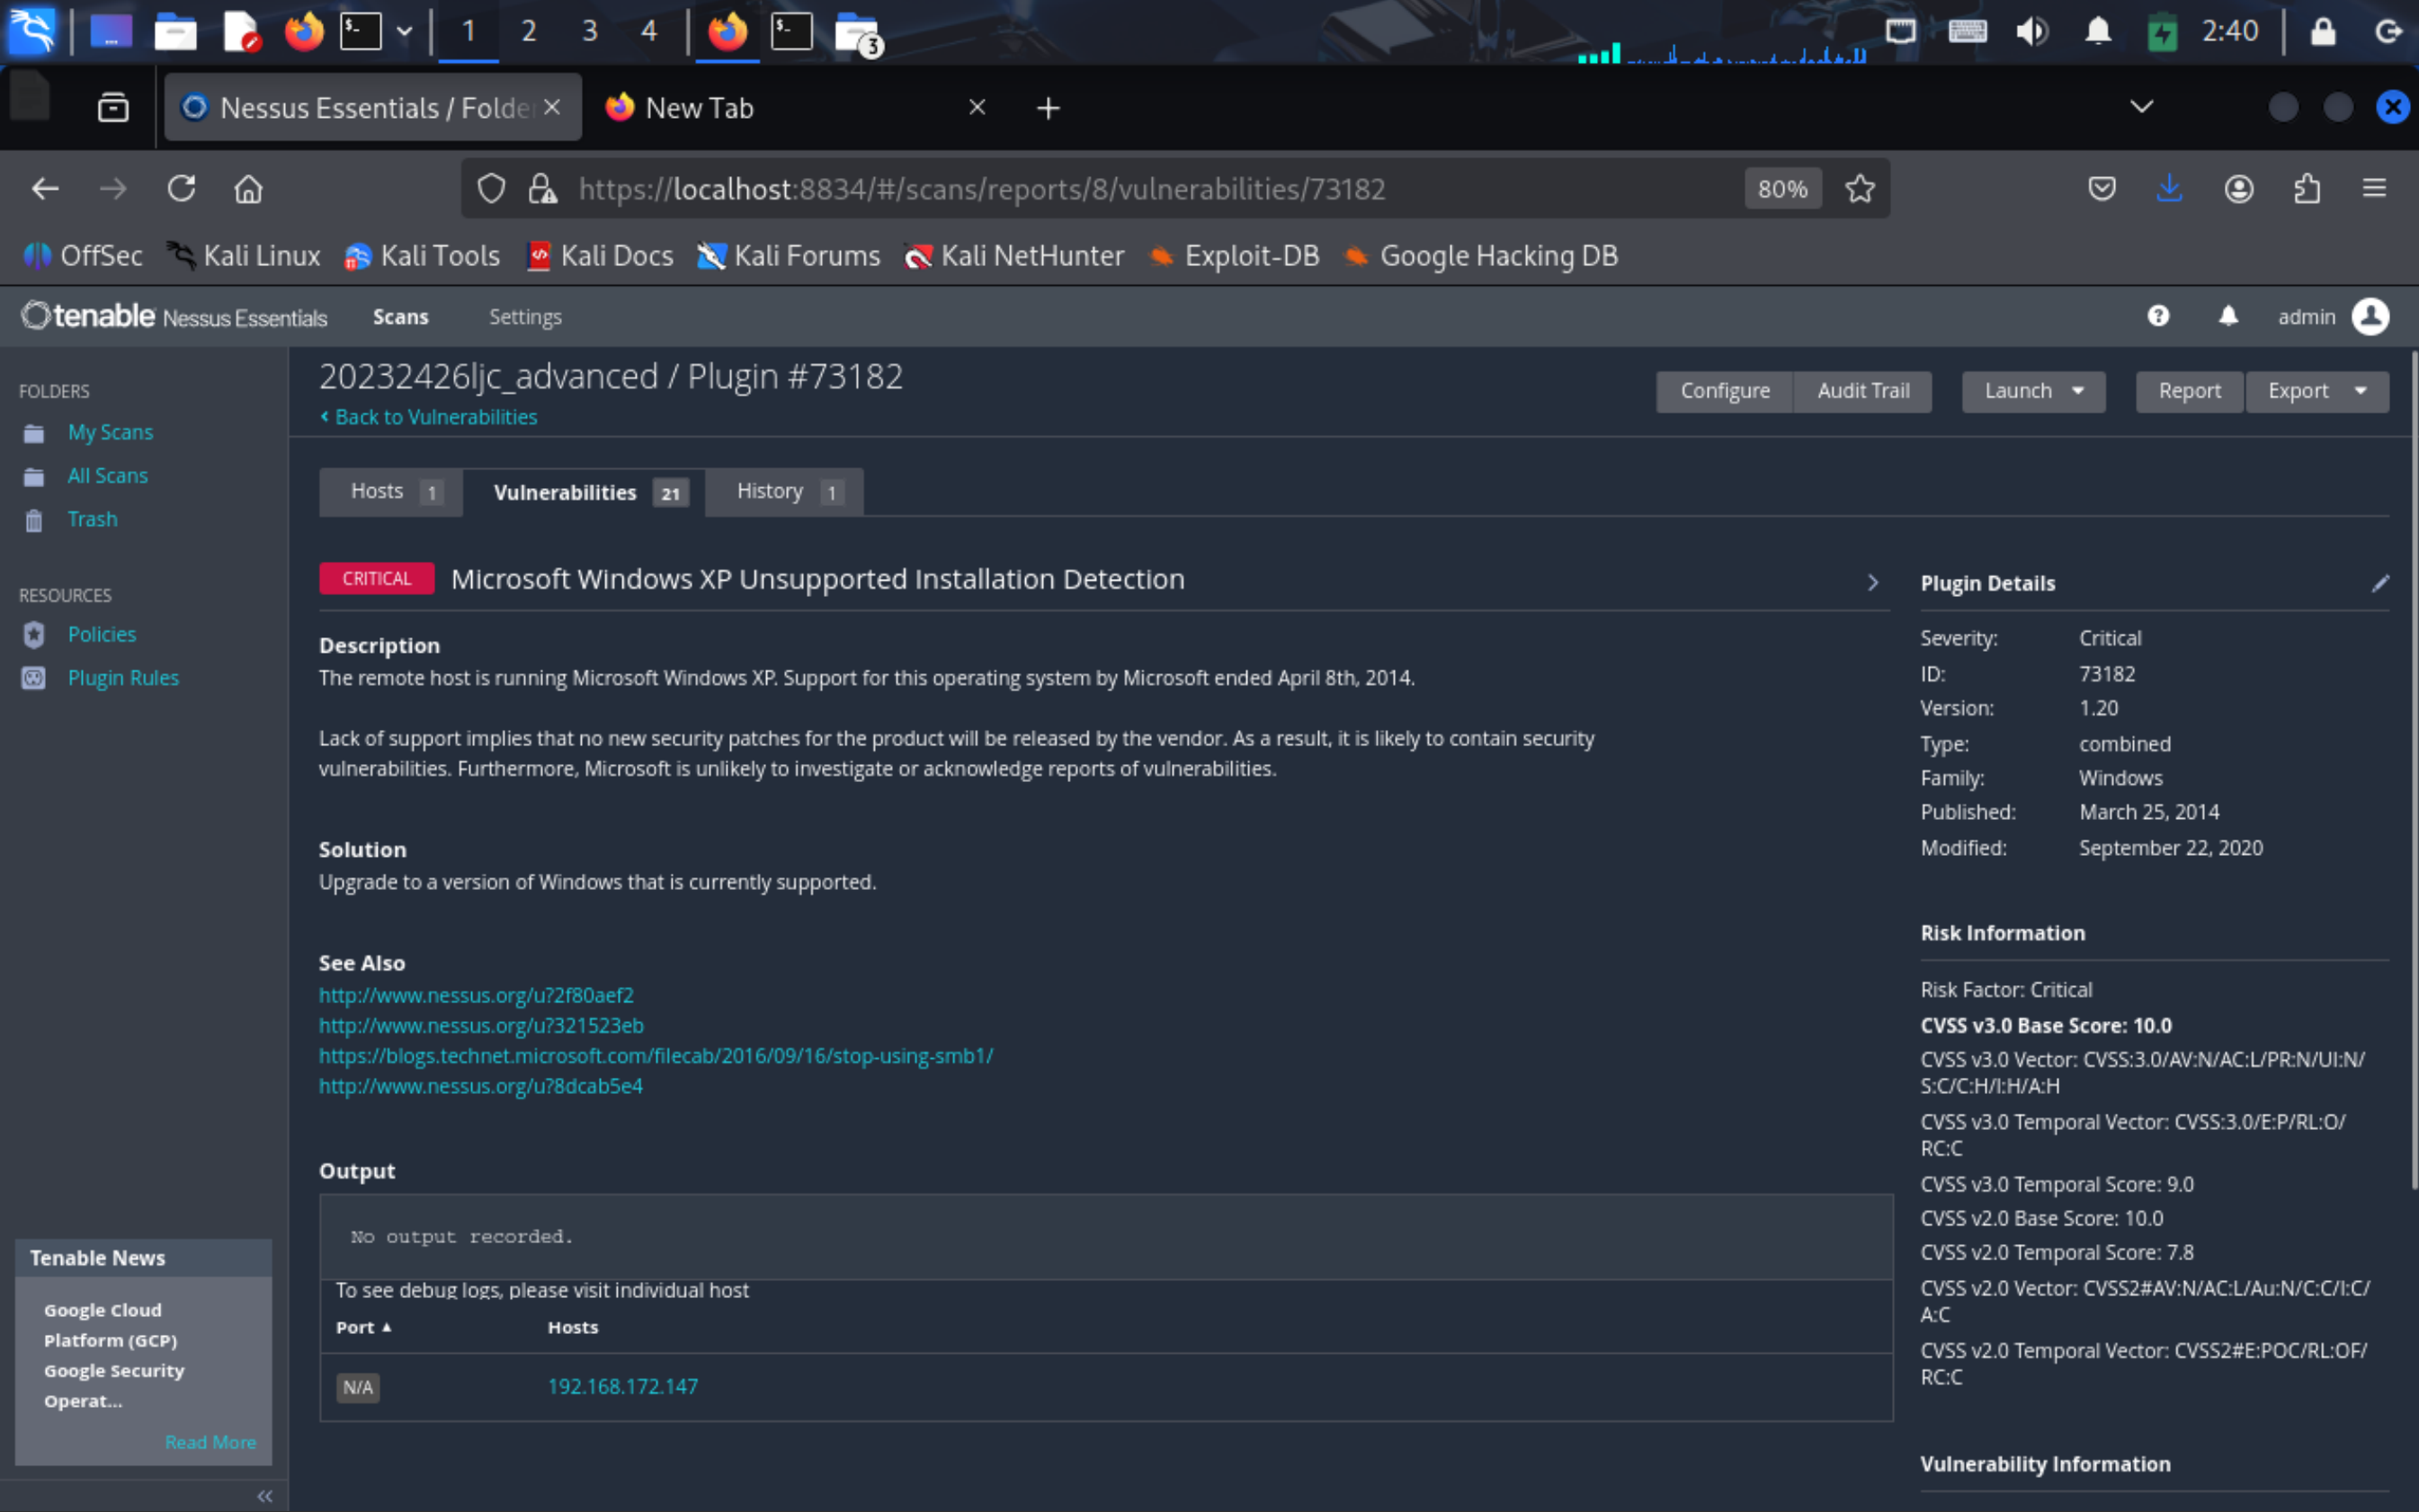2419x1512 pixels.
Task: Open the Trash folder
Action: click(x=92, y=519)
